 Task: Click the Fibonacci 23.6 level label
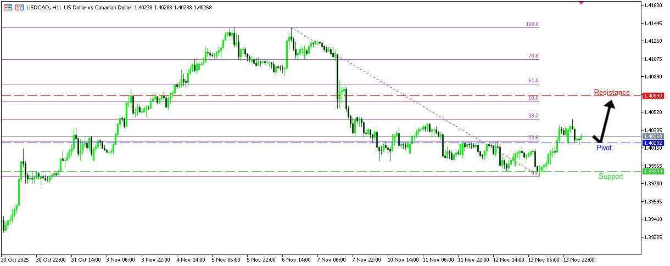(x=533, y=138)
